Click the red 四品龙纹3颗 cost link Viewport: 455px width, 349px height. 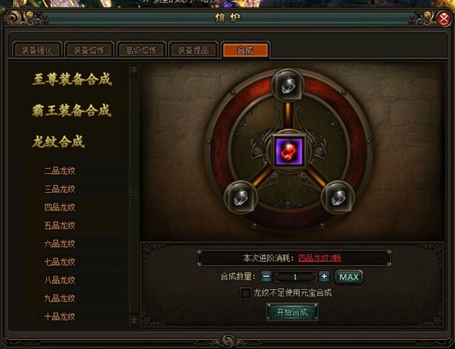(319, 258)
